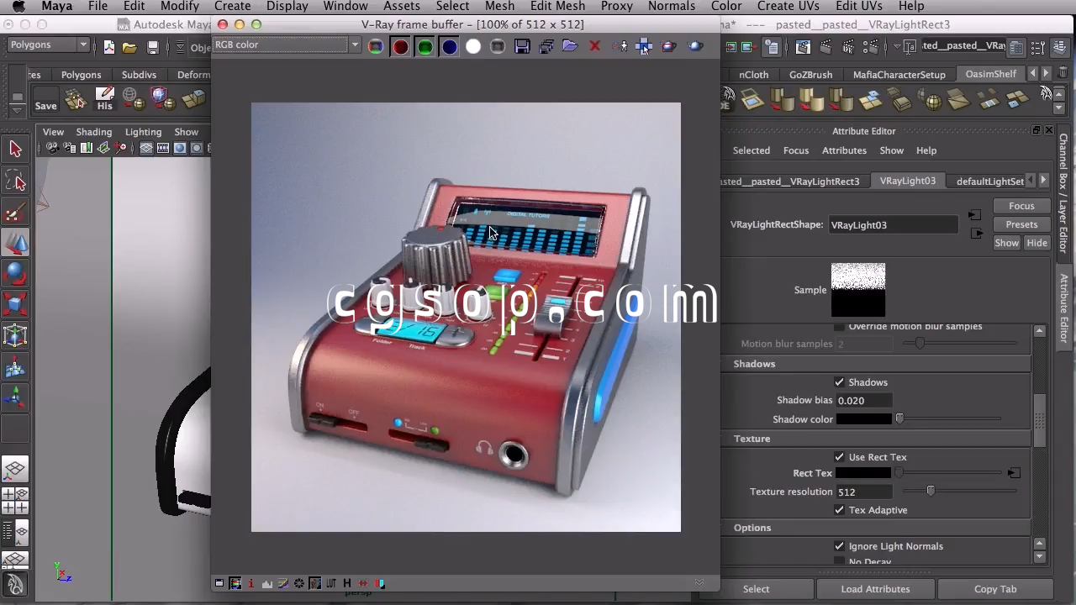The image size is (1076, 605).
Task: Open the Create UVs menu
Action: click(x=788, y=7)
